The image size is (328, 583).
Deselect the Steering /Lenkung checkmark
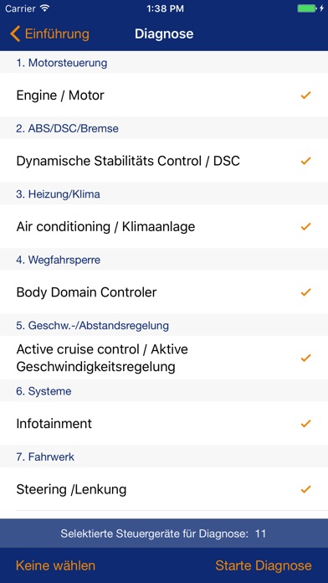tap(305, 489)
